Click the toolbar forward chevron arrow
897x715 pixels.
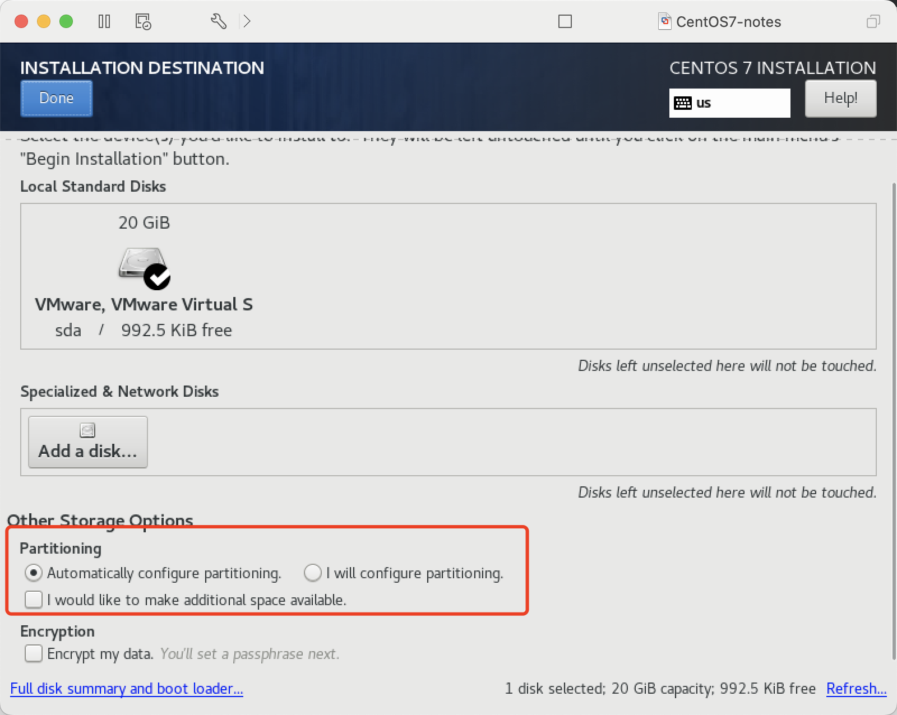pos(247,21)
